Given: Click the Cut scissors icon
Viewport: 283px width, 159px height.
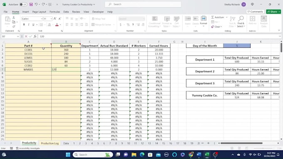Looking at the screenshot, I should (14, 17).
